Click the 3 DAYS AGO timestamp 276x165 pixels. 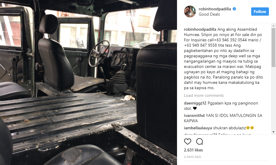click(x=192, y=157)
